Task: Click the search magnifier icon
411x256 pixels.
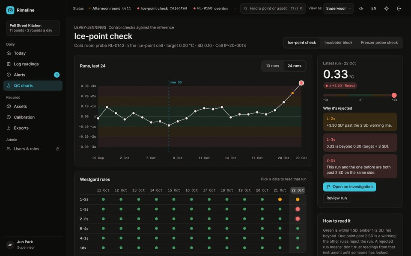Action: [x=246, y=9]
